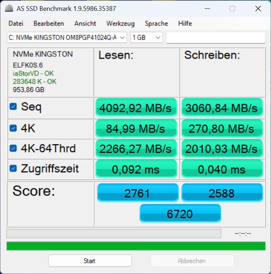Click the green progress bar
The width and height of the screenshot is (271, 274).
136,246
